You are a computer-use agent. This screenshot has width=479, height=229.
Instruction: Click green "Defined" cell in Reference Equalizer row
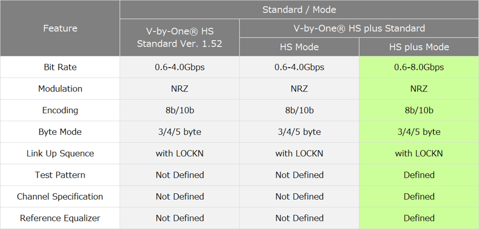(419, 218)
